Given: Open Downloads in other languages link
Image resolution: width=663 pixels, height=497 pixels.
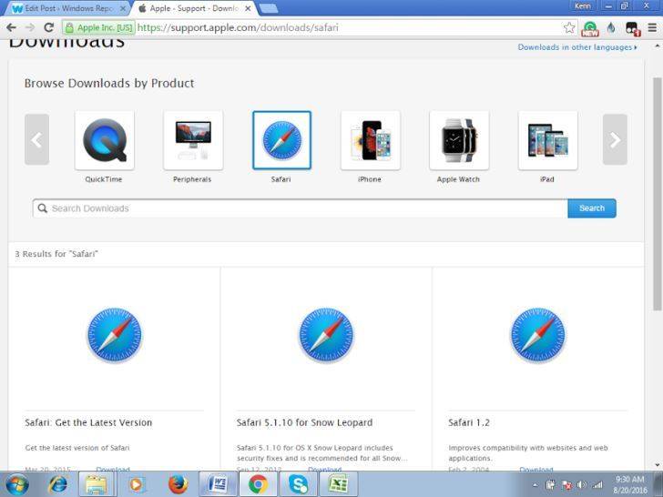Looking at the screenshot, I should tap(577, 47).
